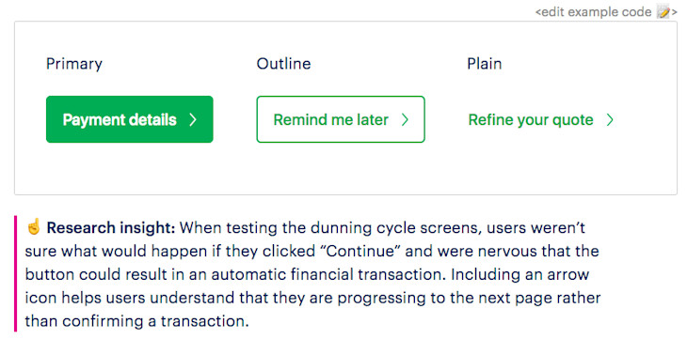The image size is (687, 339).
Task: Click the Plain label heading
Action: coord(484,64)
